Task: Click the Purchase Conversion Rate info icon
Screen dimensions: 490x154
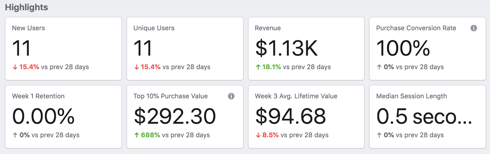Action: (474, 28)
